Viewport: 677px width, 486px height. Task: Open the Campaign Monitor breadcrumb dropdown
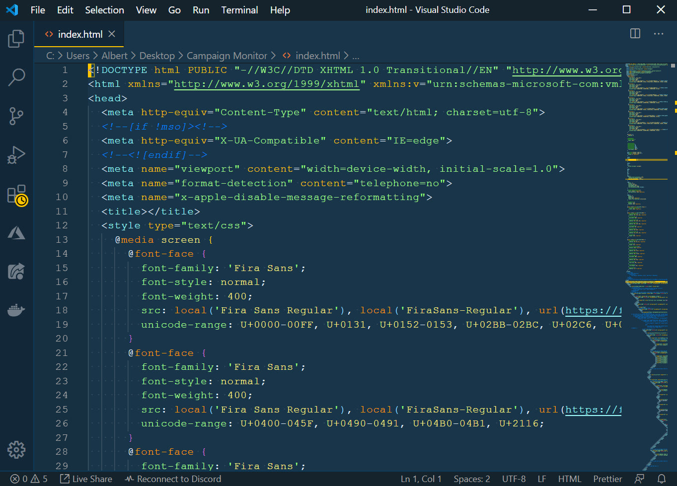pos(227,56)
